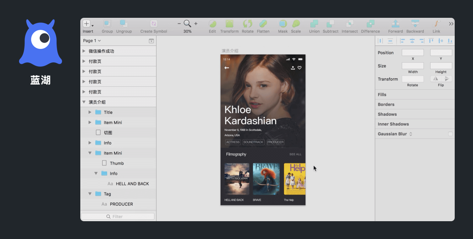
Task: Flip horizontally button
Action: pos(436,79)
